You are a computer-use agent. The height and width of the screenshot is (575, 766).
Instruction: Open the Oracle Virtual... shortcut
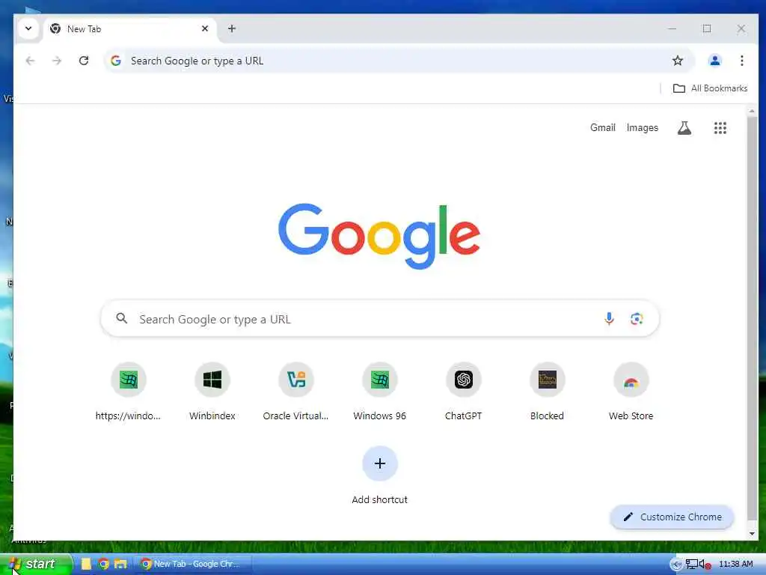click(x=295, y=392)
